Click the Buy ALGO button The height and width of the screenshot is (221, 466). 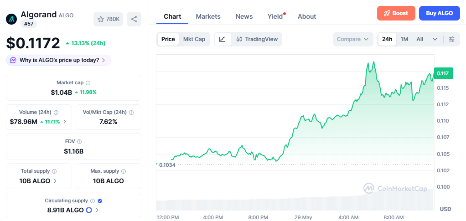click(439, 13)
